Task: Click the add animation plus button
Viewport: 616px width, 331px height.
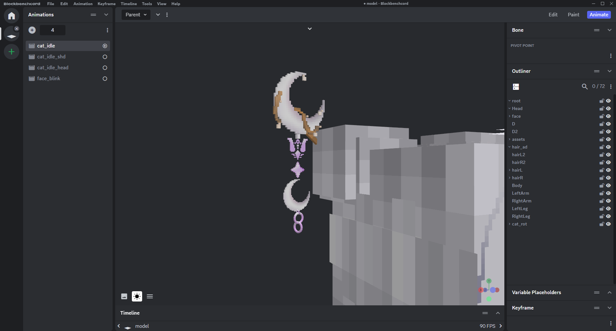Action: [x=32, y=30]
